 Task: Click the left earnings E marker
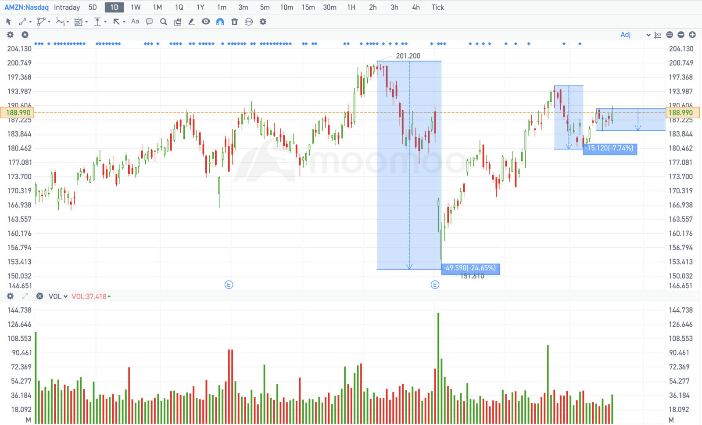[x=229, y=285]
